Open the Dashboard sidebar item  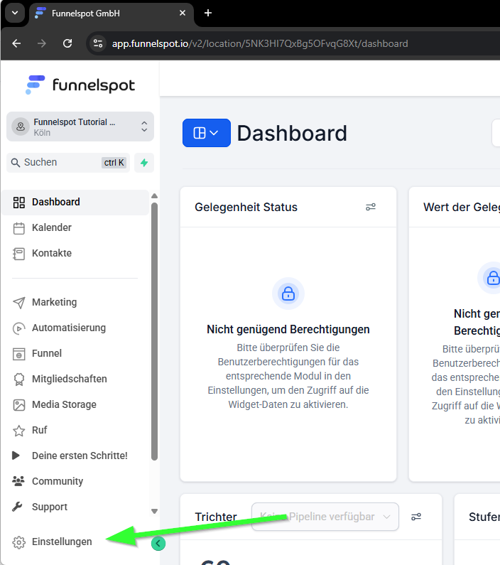(75, 202)
